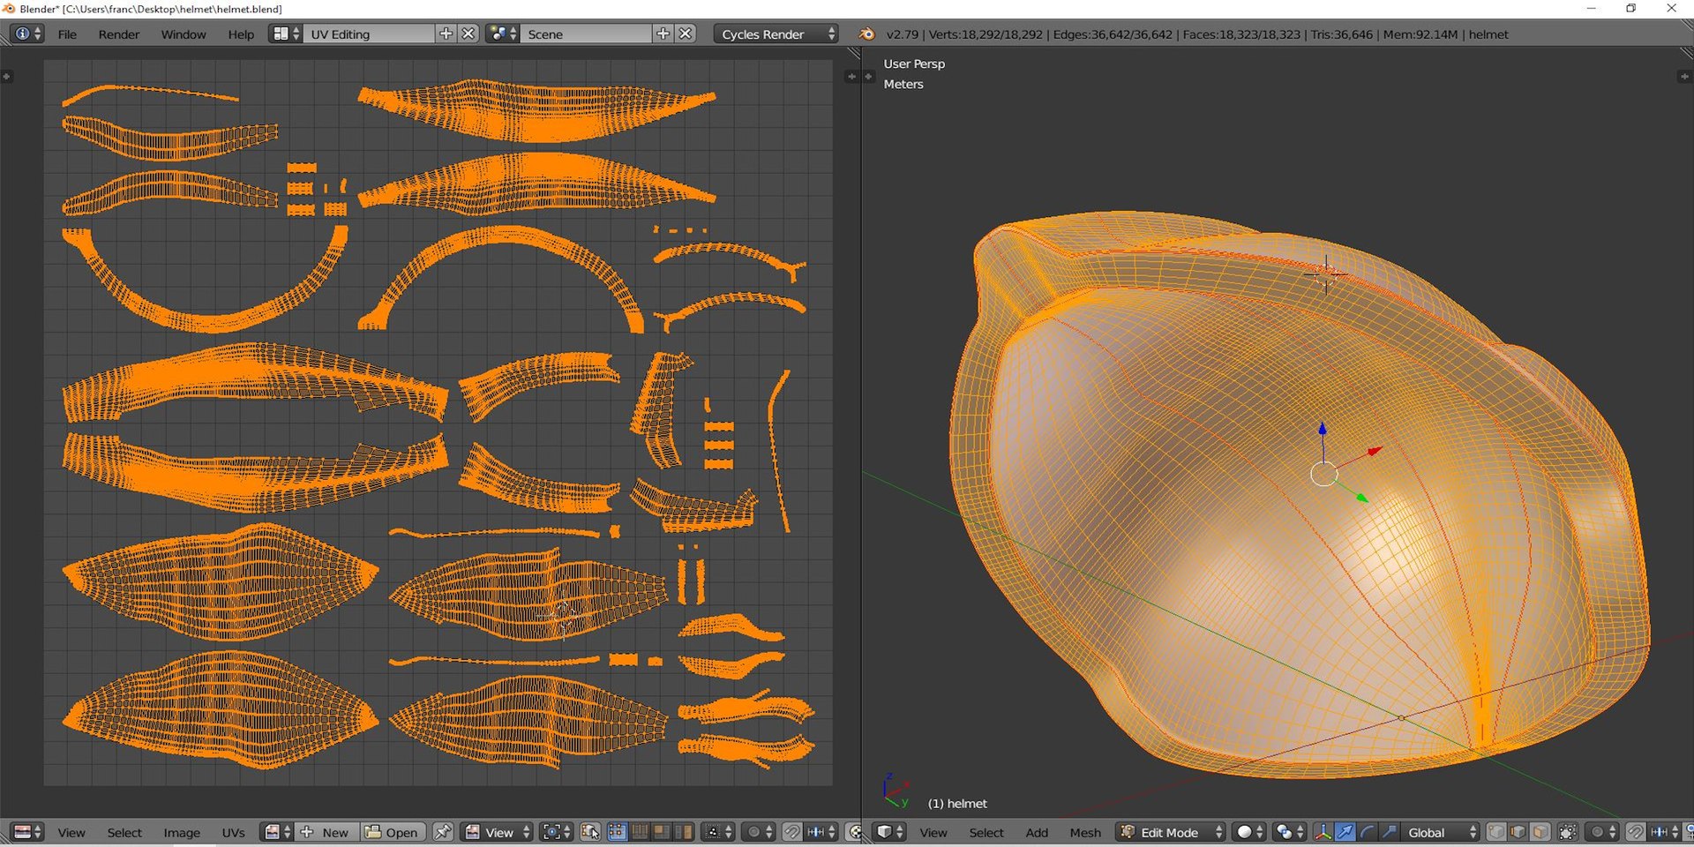This screenshot has width=1694, height=847.
Task: Click the pin image icon in UV editor
Action: click(443, 832)
